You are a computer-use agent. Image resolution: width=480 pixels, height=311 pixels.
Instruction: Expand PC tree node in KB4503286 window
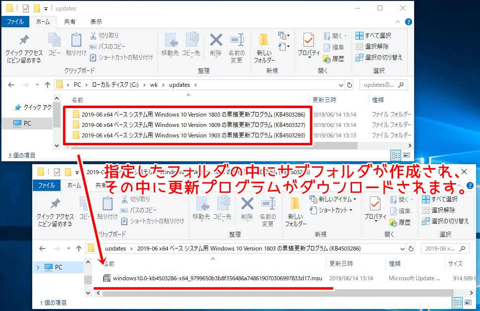coord(38,267)
